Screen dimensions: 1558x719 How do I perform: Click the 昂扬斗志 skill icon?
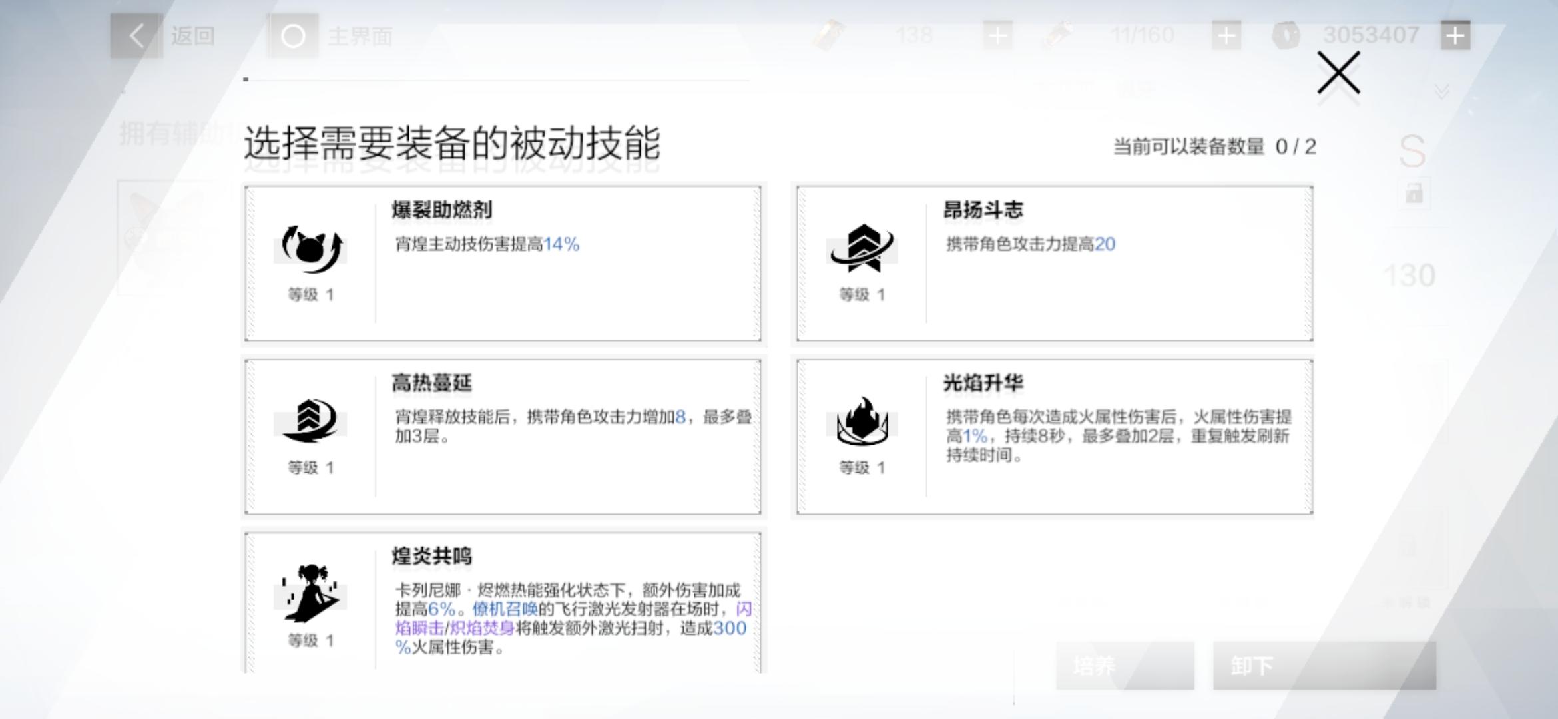(862, 248)
